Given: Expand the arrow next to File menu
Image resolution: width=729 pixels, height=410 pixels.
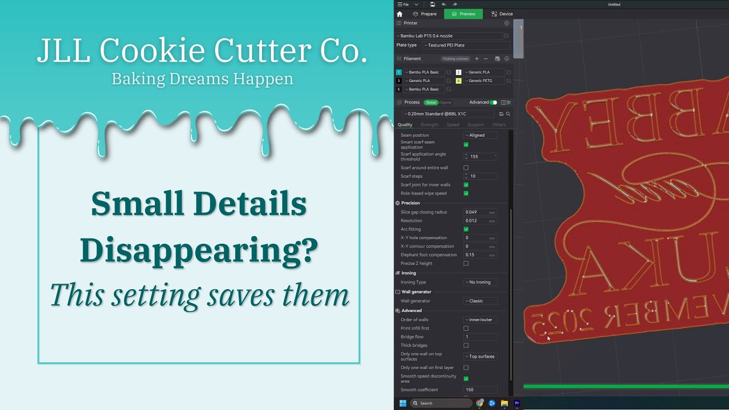Looking at the screenshot, I should click(x=416, y=5).
